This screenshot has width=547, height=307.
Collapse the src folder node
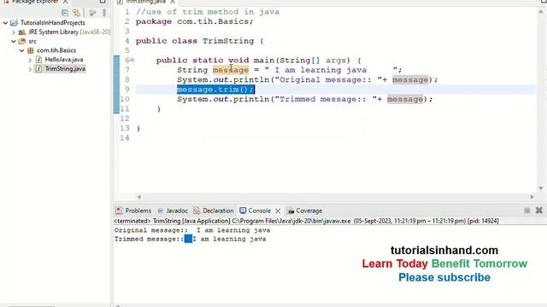(x=14, y=42)
